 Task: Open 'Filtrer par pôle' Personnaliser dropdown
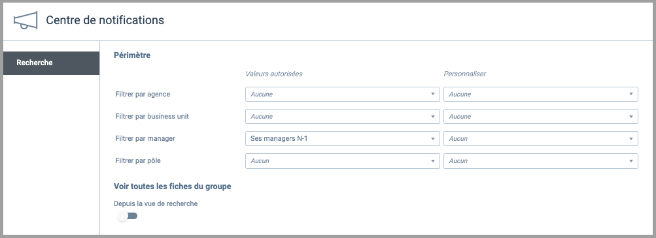click(x=540, y=161)
